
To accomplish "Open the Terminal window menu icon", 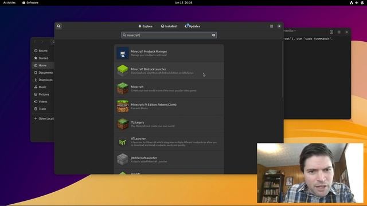I will coord(339,32).
